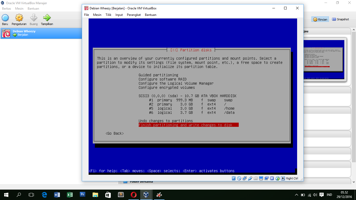Select 'Configure software RAID' option
Viewport: 356px width, 200px height.
(x=163, y=79)
